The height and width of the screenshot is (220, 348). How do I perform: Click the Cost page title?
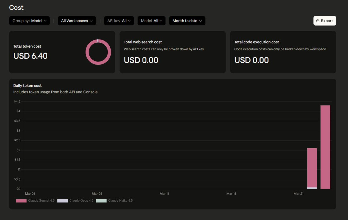pos(16,8)
